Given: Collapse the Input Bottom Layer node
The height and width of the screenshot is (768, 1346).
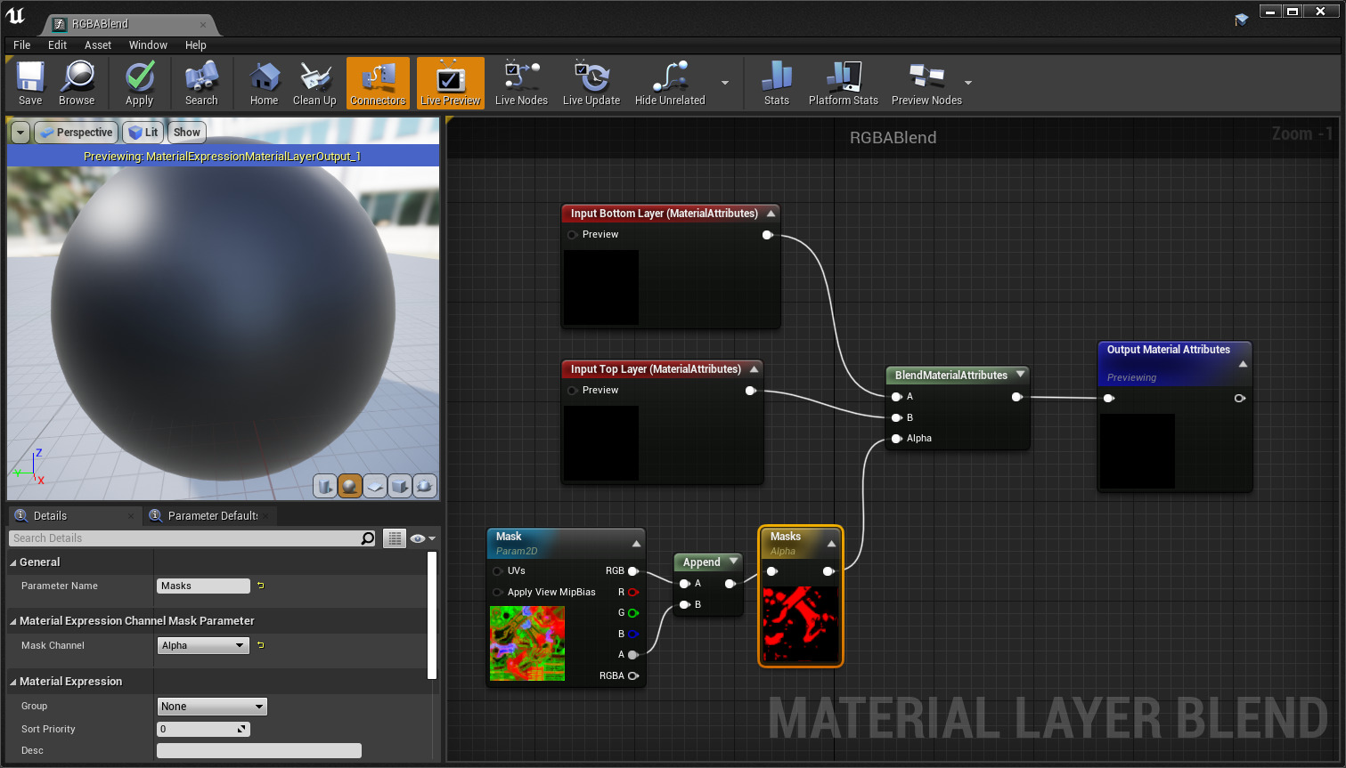Looking at the screenshot, I should click(x=771, y=213).
